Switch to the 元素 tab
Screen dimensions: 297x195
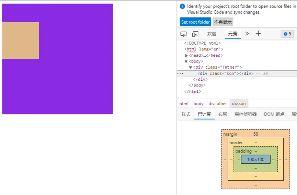coord(232,34)
